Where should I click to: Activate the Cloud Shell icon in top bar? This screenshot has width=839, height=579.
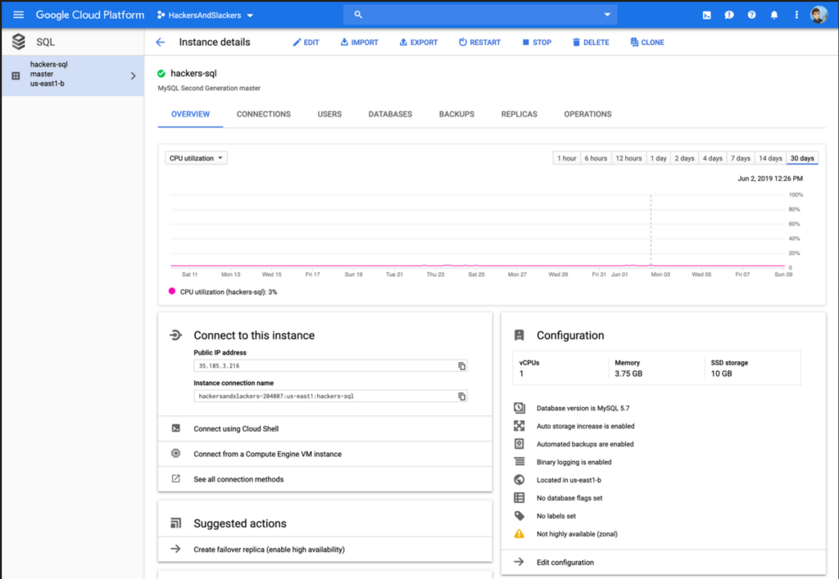(707, 14)
